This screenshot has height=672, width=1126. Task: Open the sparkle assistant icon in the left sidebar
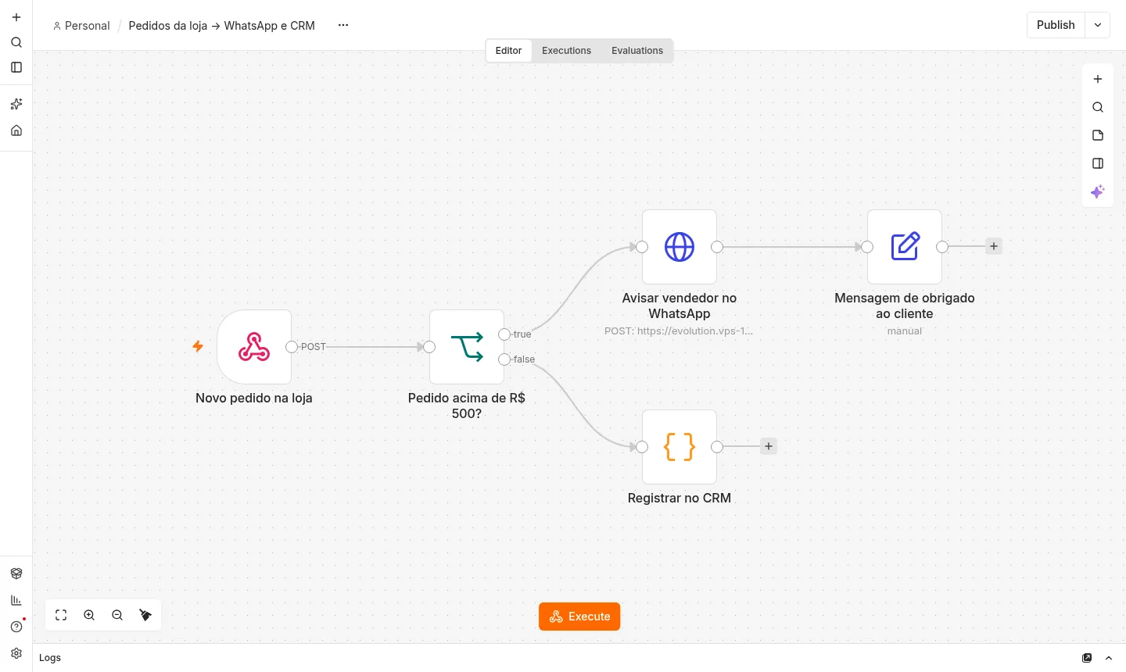(x=16, y=104)
